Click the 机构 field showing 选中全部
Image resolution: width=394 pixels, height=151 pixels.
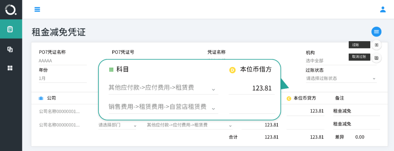(x=341, y=61)
